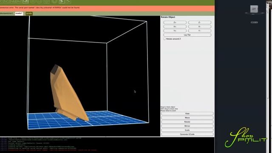Open the Mirror controls panel
Image resolution: width=272 pixels, height=153 pixels.
[x=187, y=126]
